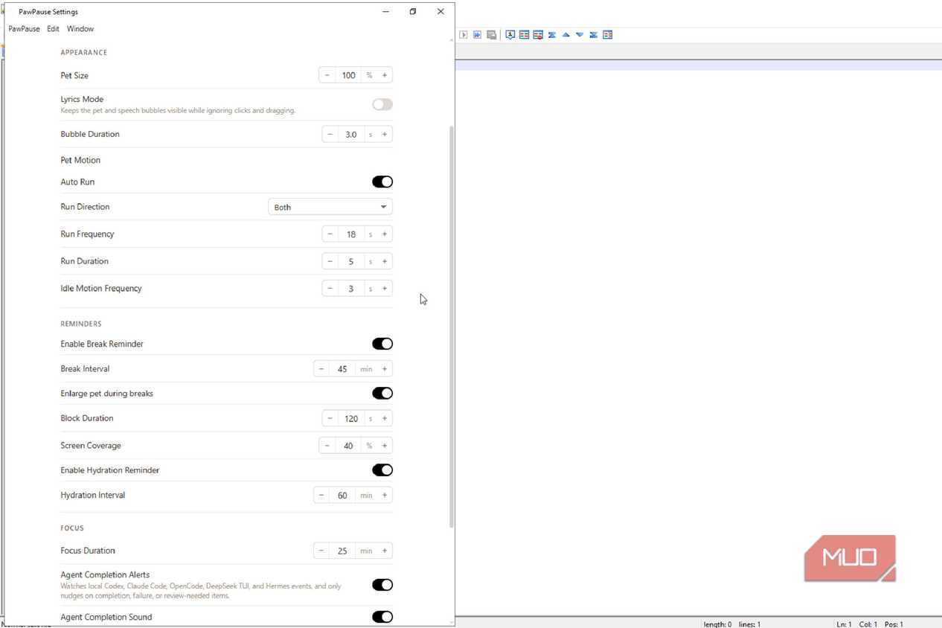This screenshot has height=628, width=942.
Task: Click run macro multiple times icon in Notepad++
Action: [478, 35]
